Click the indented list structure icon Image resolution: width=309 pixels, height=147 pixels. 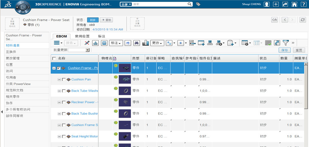click(x=192, y=43)
